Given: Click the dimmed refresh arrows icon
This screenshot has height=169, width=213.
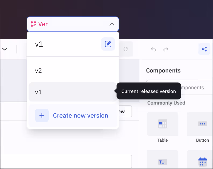Looking at the screenshot, I should [125, 49].
